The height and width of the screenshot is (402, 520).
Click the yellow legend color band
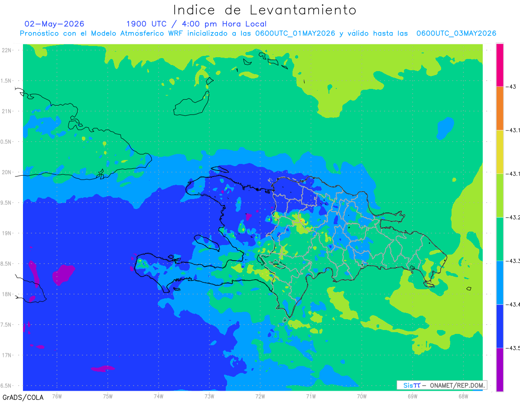click(500, 152)
